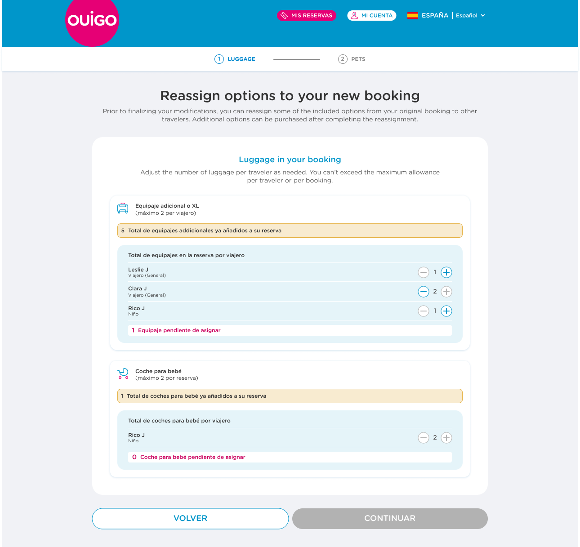Decrease Leslie J luggage count
This screenshot has width=580, height=547.
pos(424,272)
